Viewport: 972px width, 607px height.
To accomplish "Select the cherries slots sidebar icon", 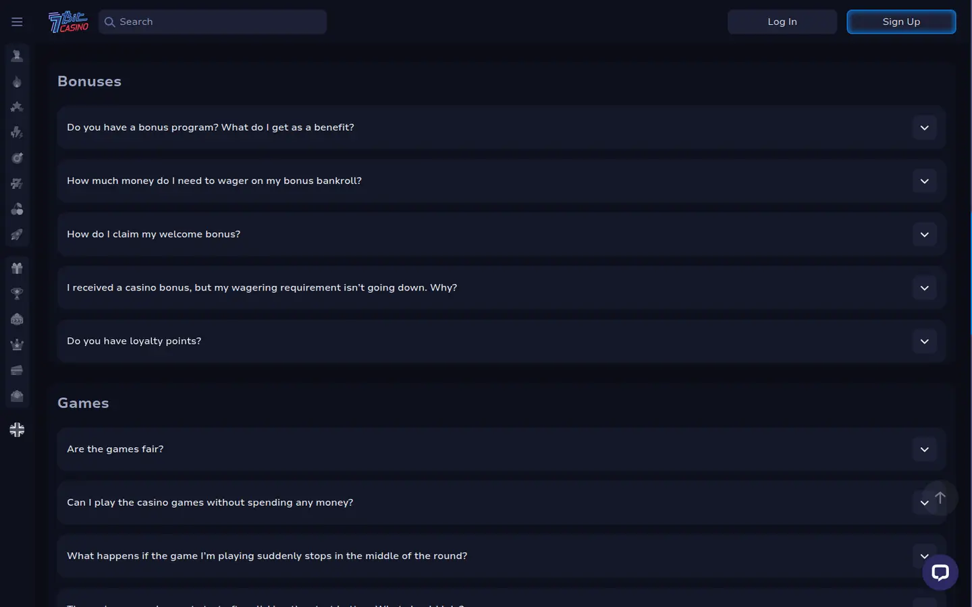I will (x=17, y=209).
